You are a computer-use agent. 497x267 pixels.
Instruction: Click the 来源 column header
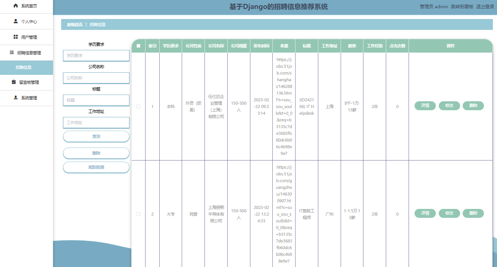[x=284, y=46]
